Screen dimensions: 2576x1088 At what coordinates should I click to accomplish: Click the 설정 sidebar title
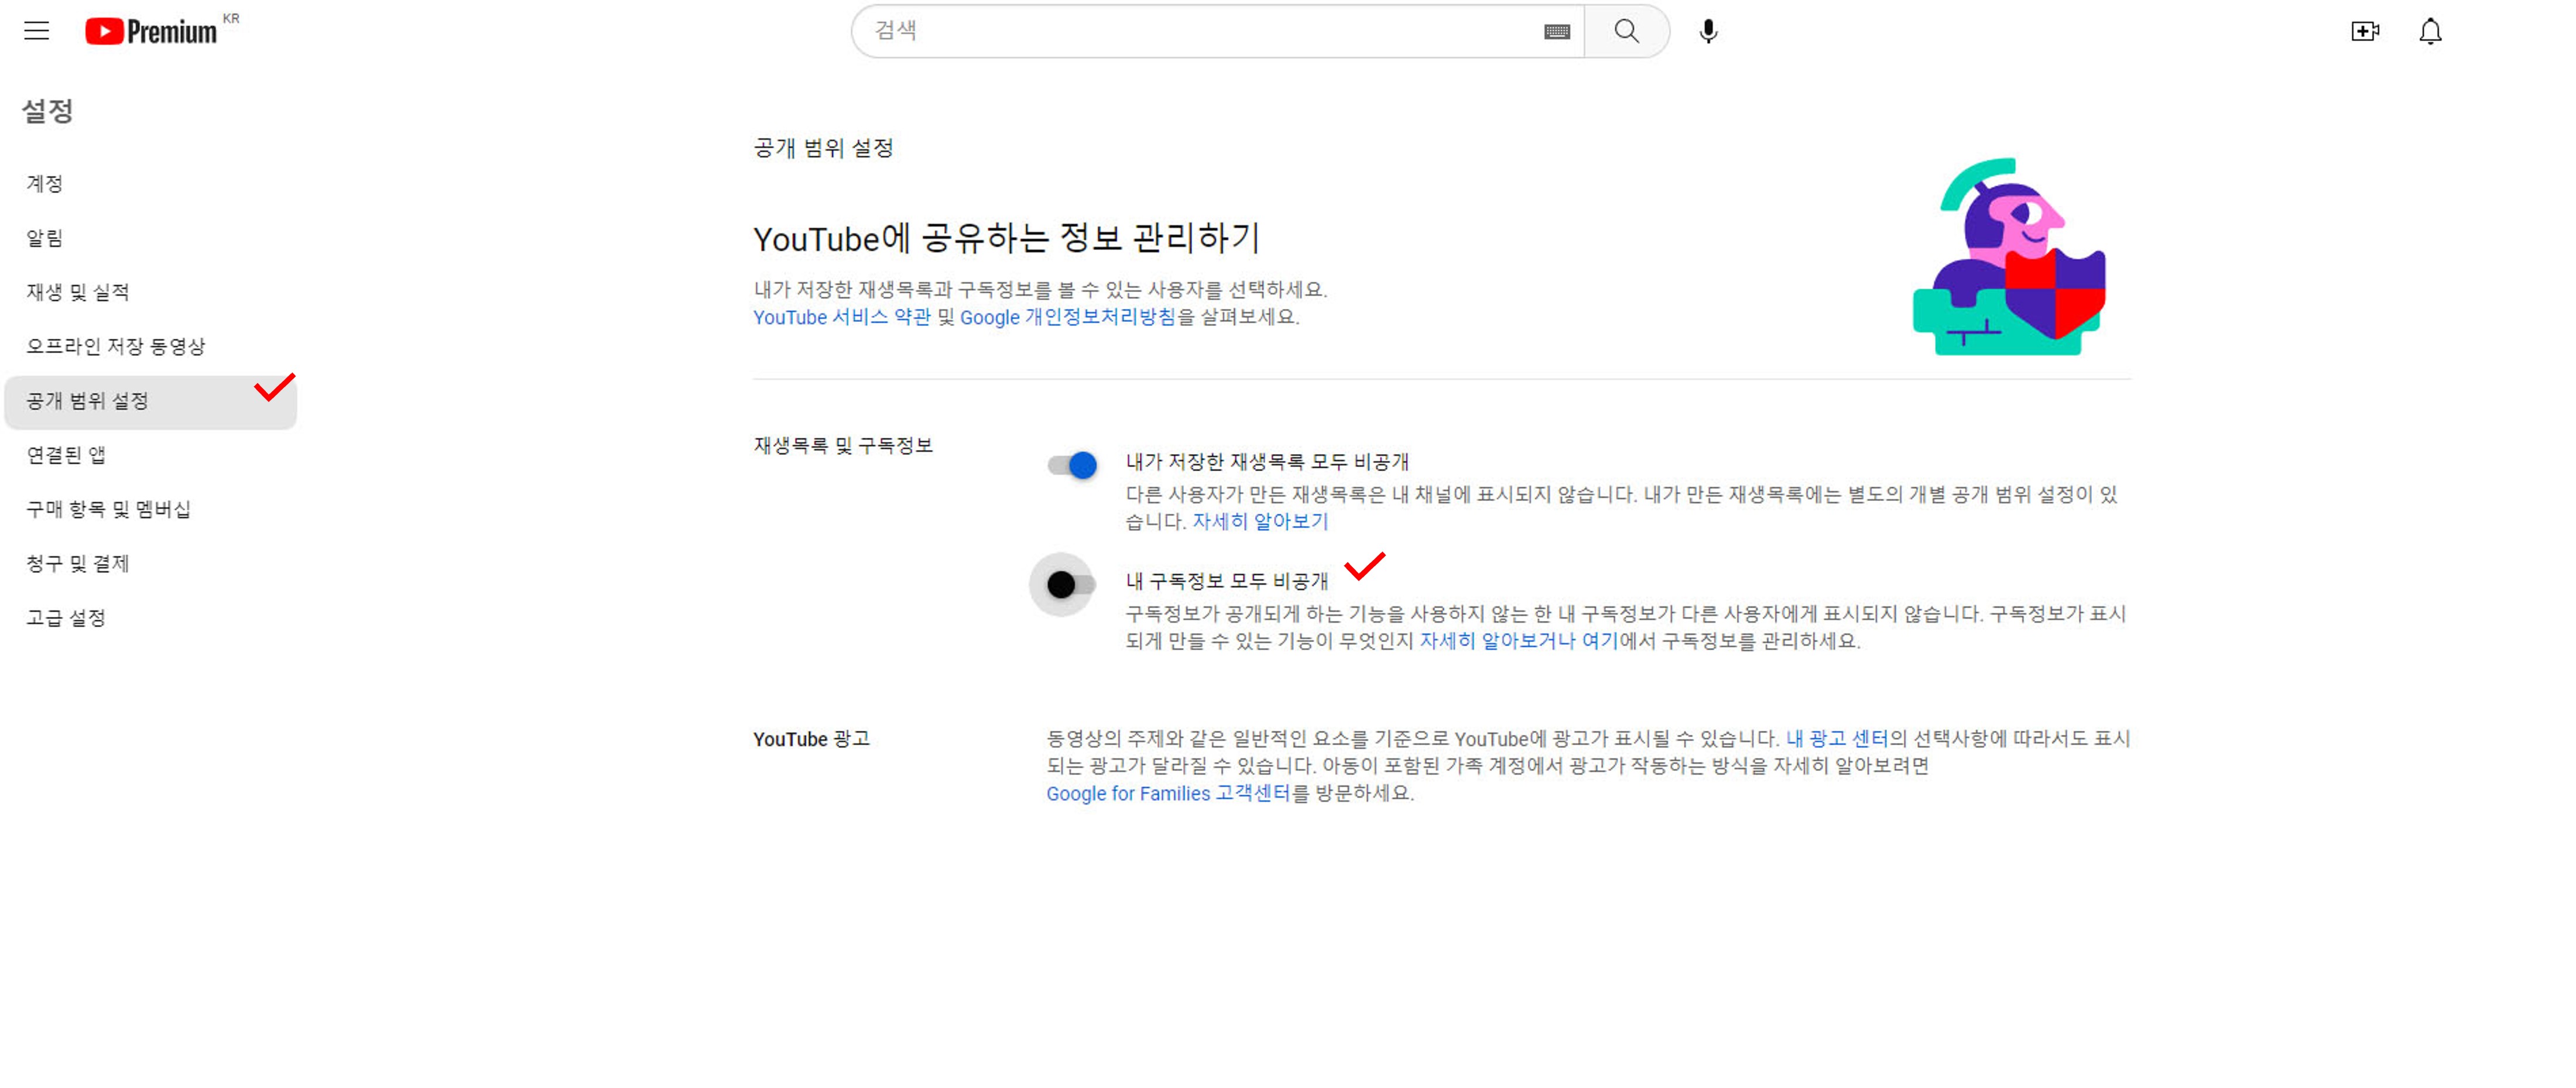(48, 111)
